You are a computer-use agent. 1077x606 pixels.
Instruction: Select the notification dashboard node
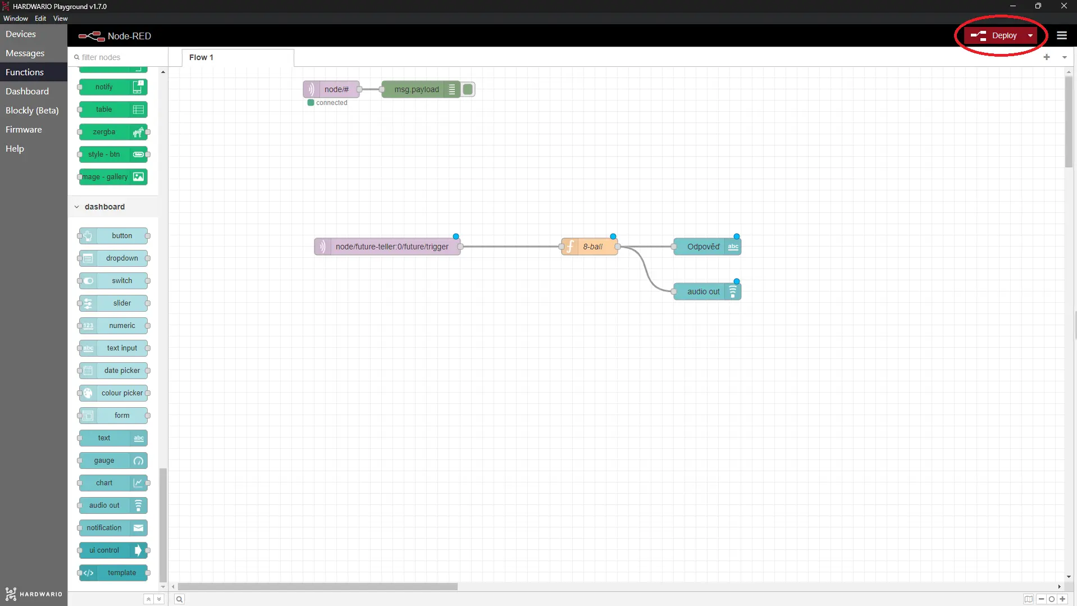click(x=113, y=528)
